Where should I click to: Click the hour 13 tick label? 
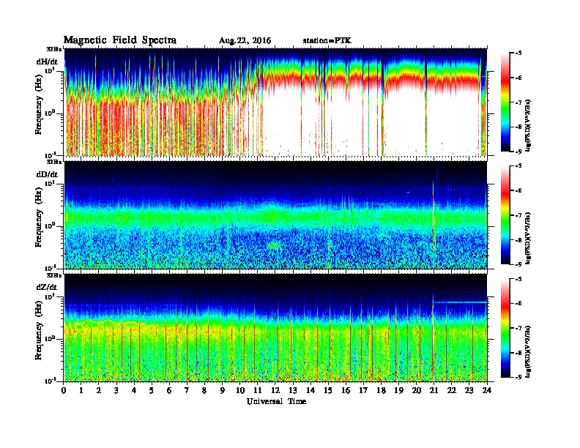293,391
